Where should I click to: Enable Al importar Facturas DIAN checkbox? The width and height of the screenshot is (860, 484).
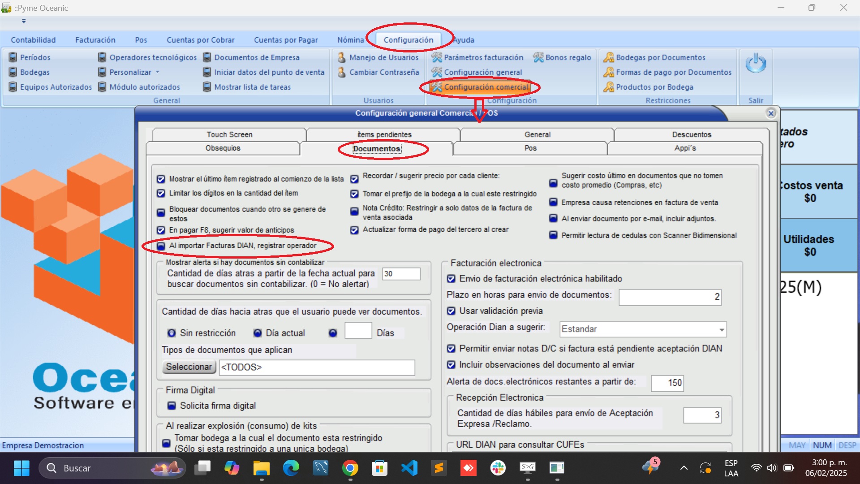(x=161, y=246)
